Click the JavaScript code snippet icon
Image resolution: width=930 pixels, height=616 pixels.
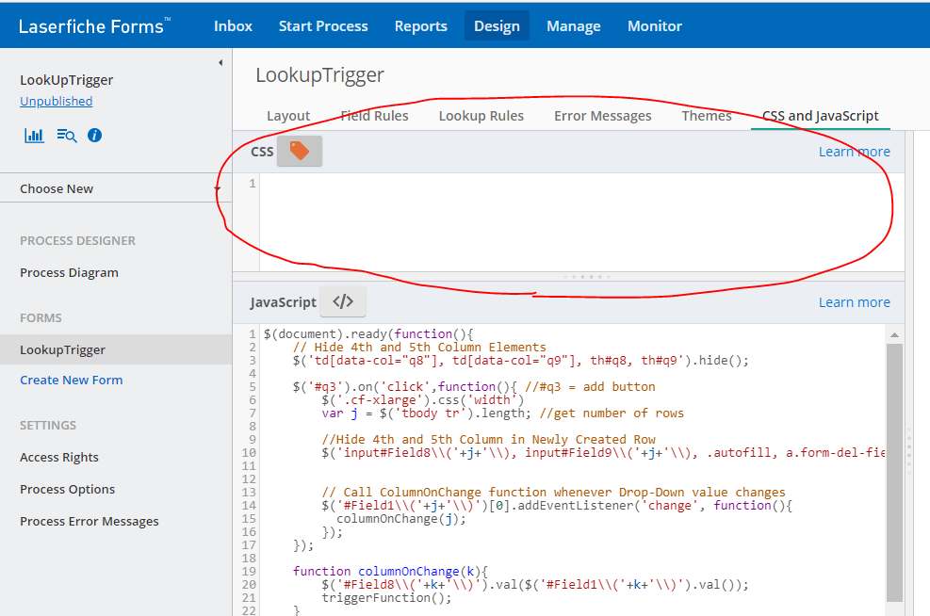point(342,301)
